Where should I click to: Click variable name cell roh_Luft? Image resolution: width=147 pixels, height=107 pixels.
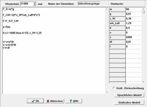pyautogui.click(x=117, y=23)
